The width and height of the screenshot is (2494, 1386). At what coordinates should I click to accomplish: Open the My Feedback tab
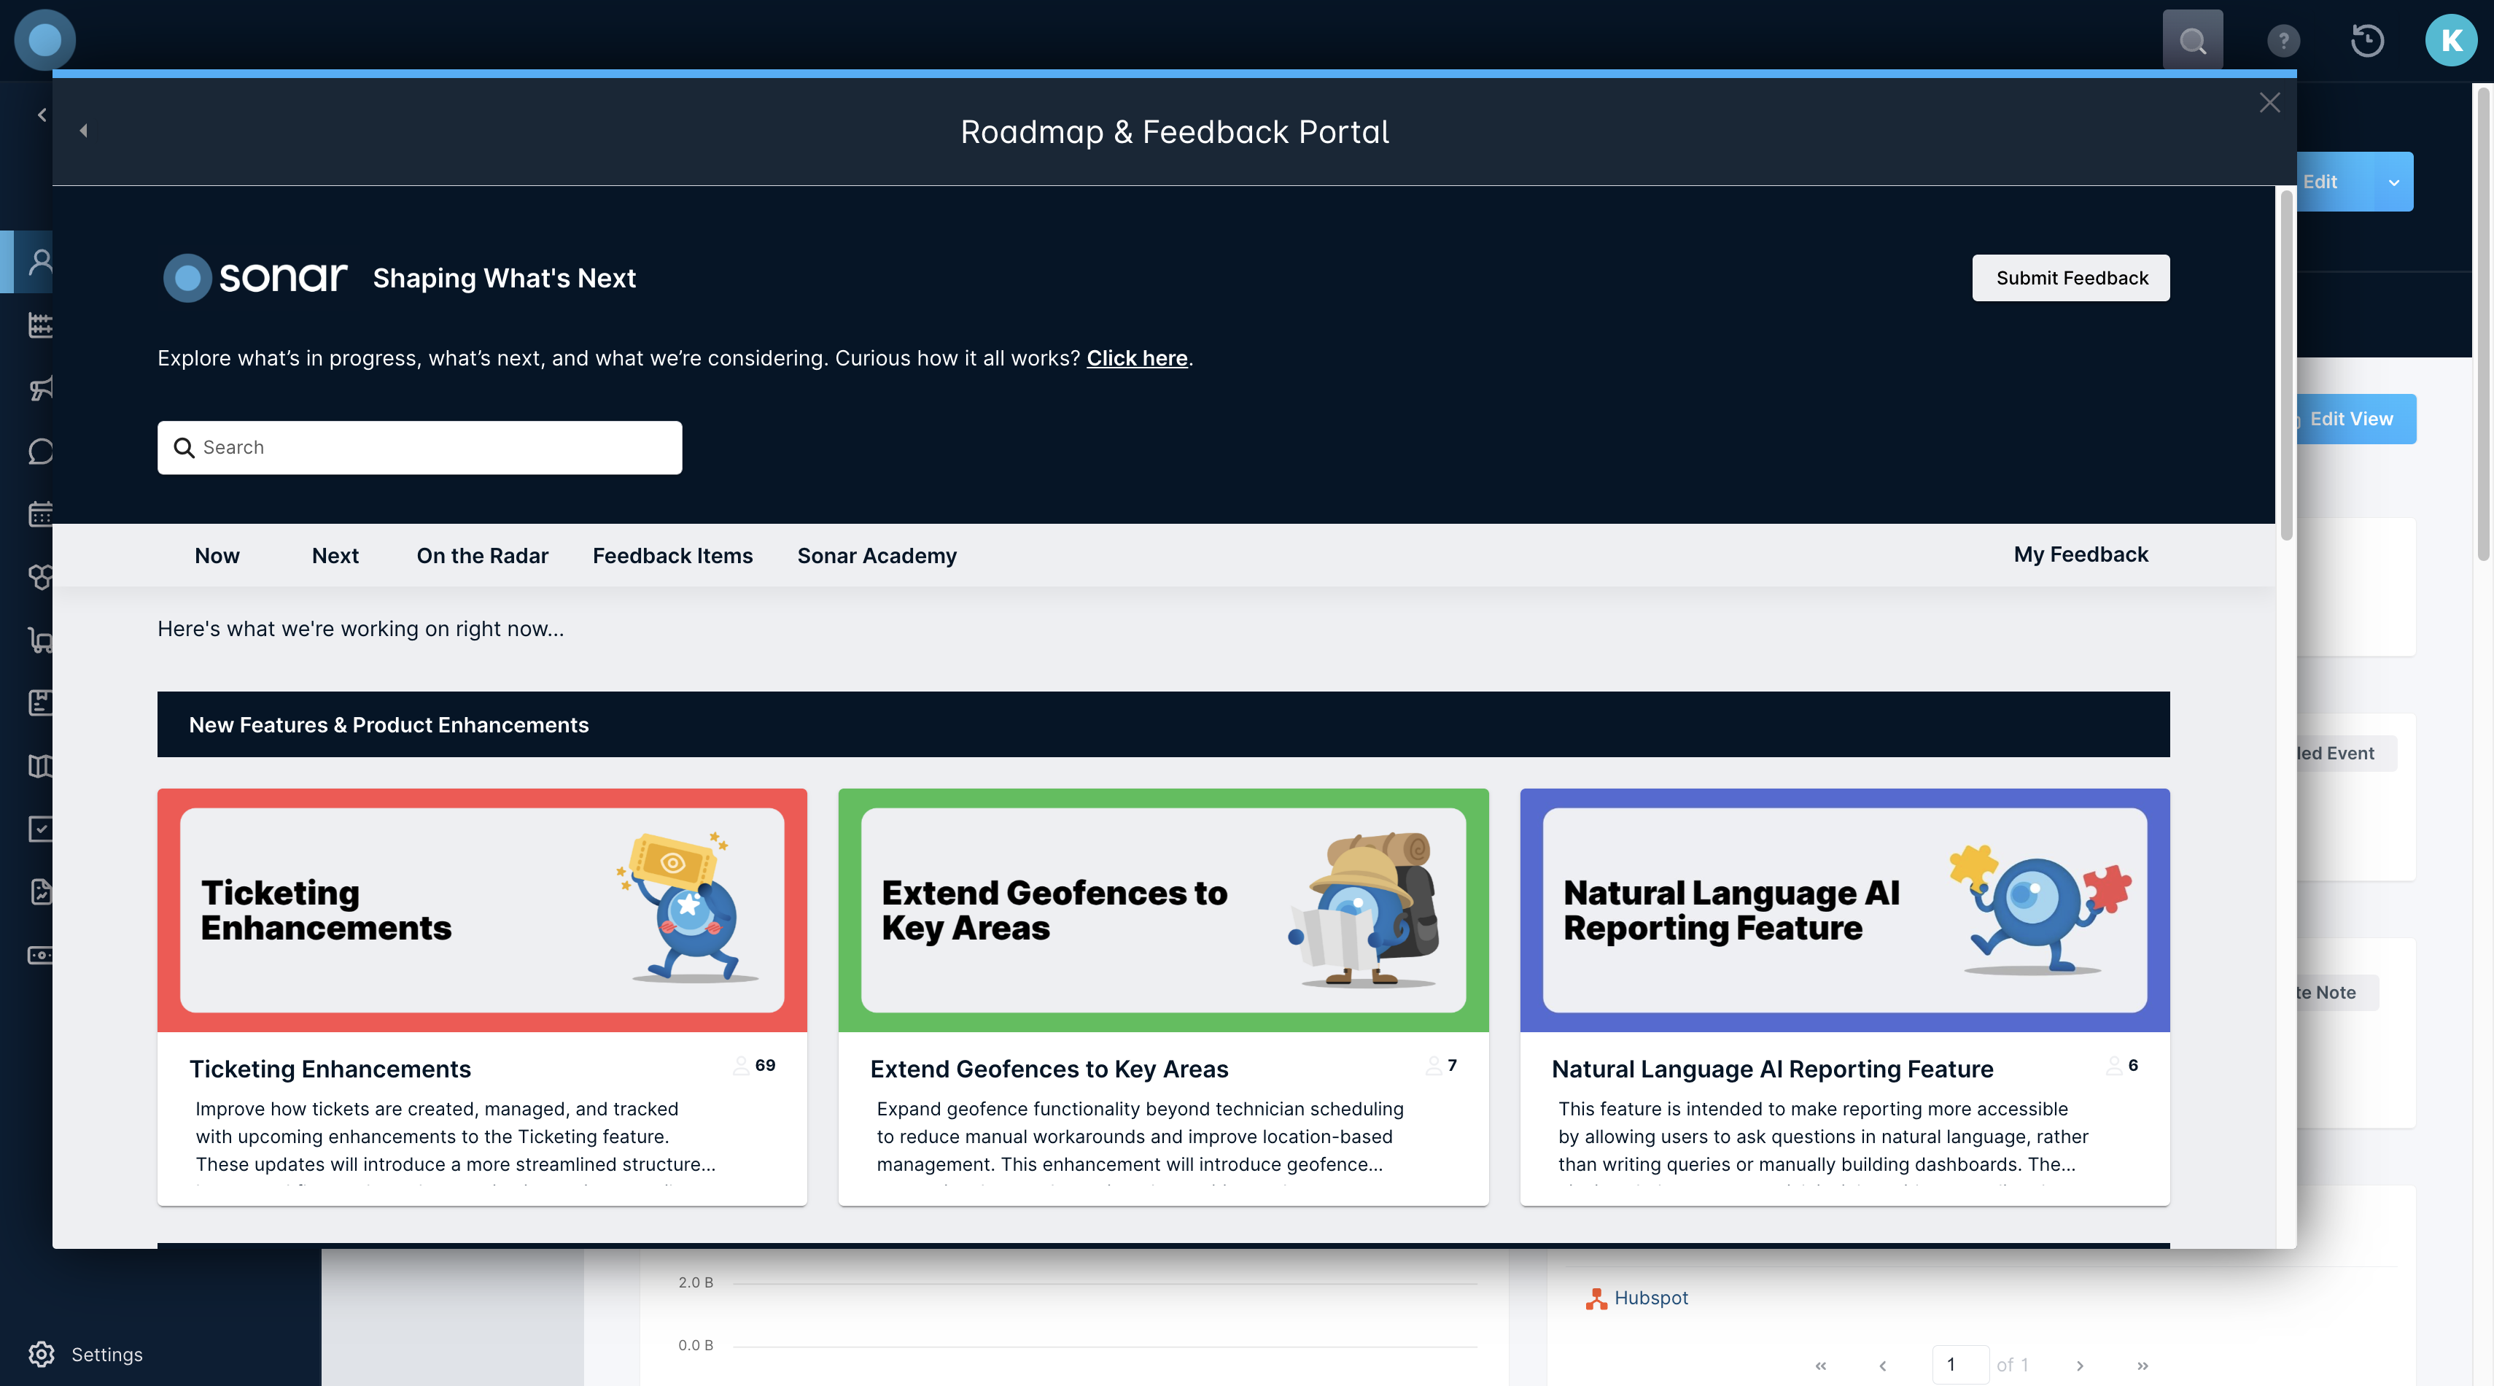pos(2080,555)
